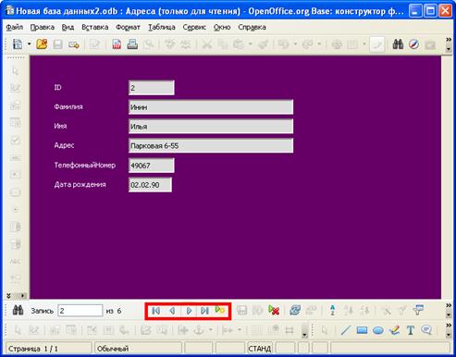Export directly as PDF icon
456x357 pixels.
117,44
